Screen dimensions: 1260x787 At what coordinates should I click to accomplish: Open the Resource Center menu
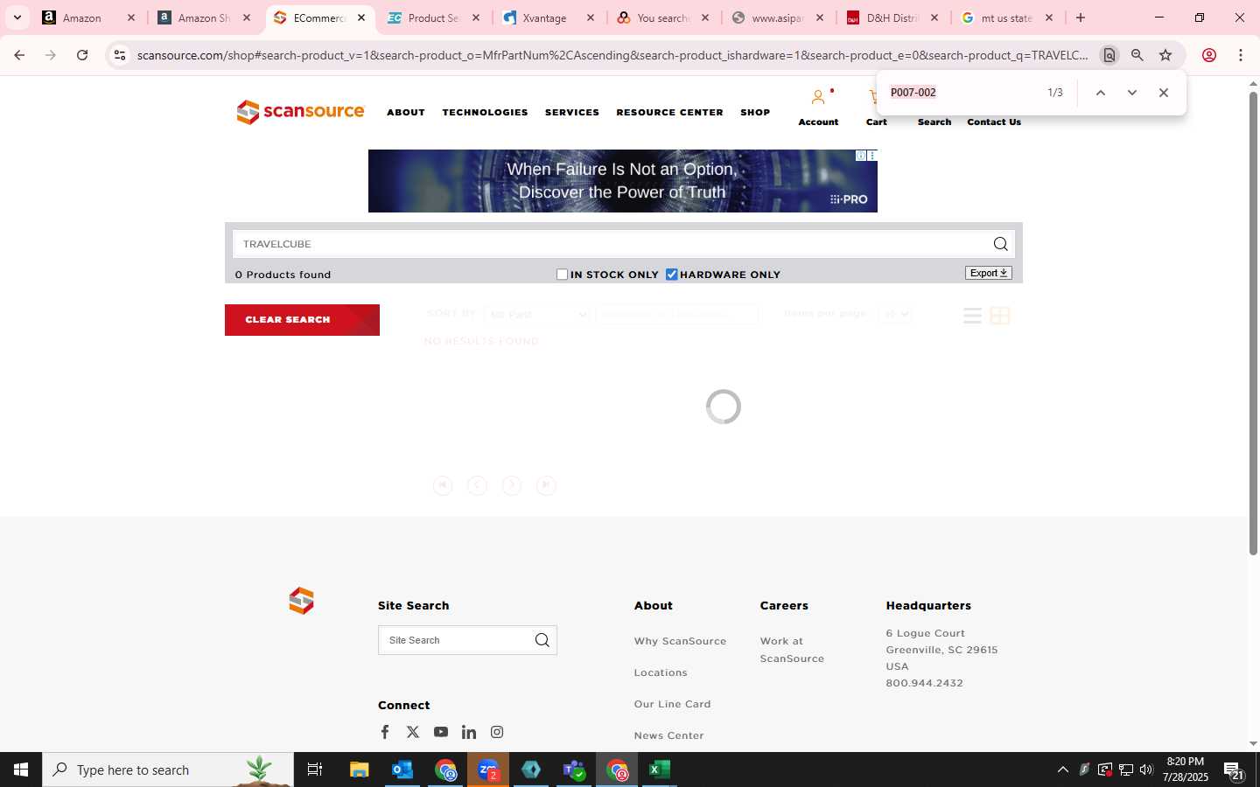pos(669,112)
